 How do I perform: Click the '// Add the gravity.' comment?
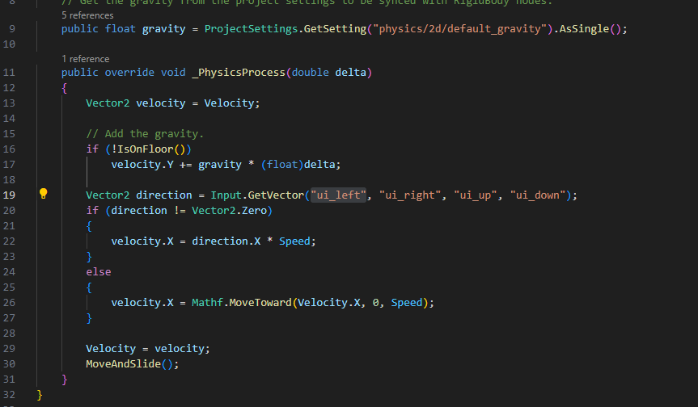(145, 134)
